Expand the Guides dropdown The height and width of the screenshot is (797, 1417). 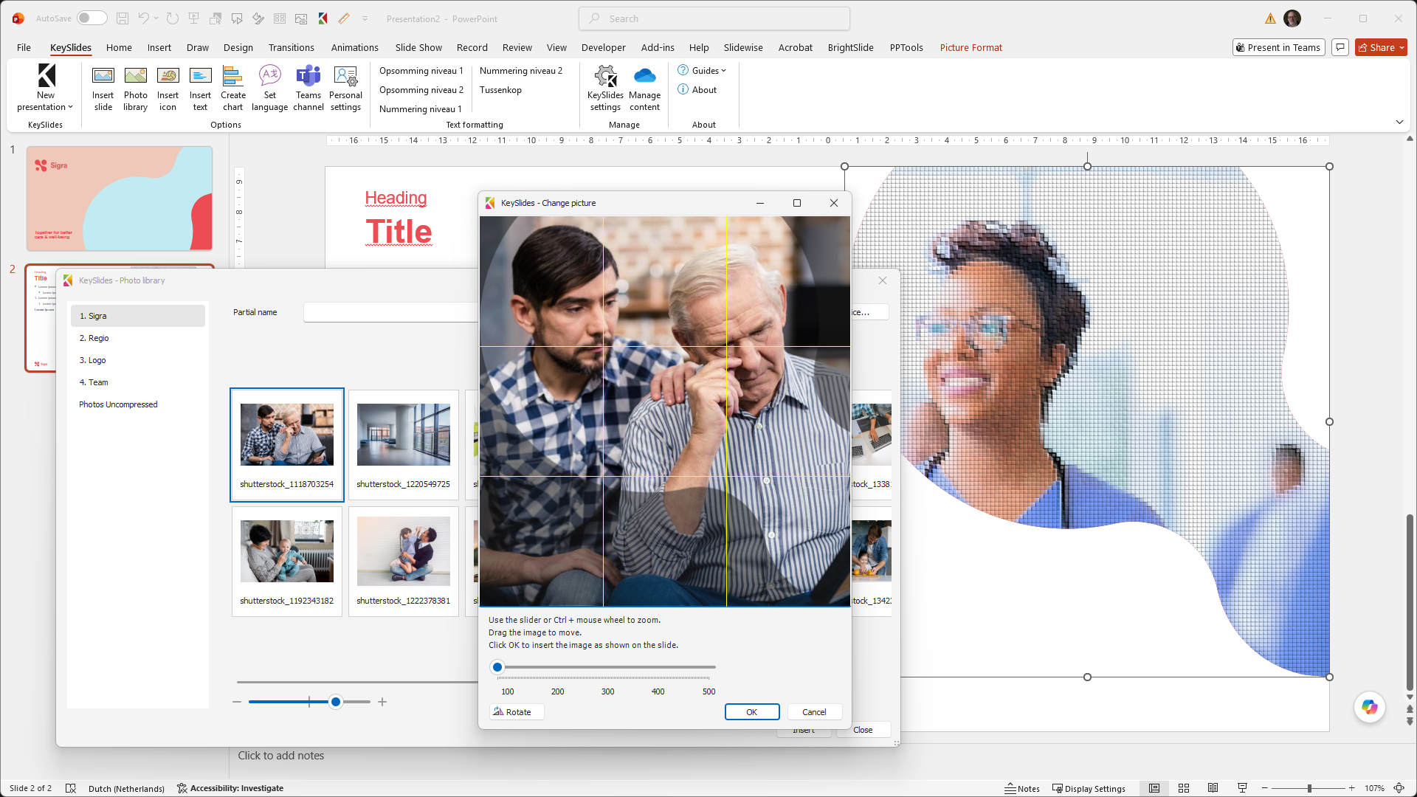pyautogui.click(x=702, y=71)
